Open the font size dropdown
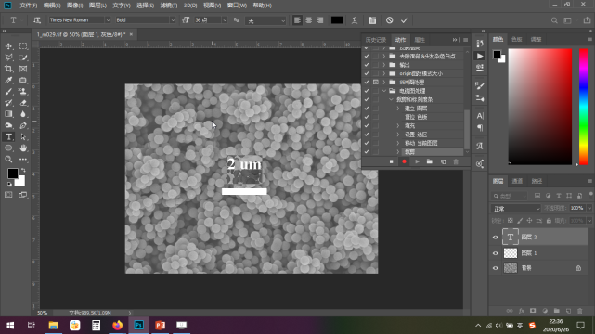The height and width of the screenshot is (334, 595). point(225,20)
